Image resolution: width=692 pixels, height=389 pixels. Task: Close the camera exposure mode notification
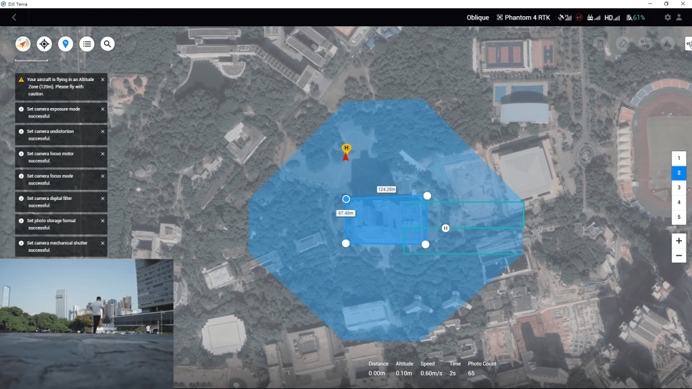click(103, 108)
